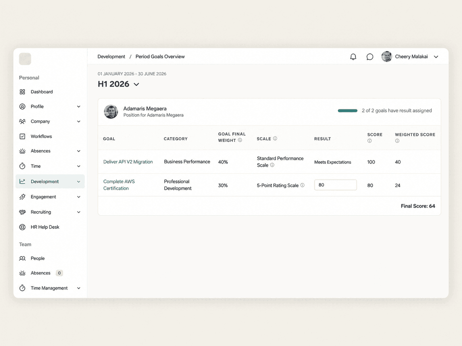Screen dimensions: 462x346
Task: Click the Time stopwatch icon
Action: click(22, 166)
